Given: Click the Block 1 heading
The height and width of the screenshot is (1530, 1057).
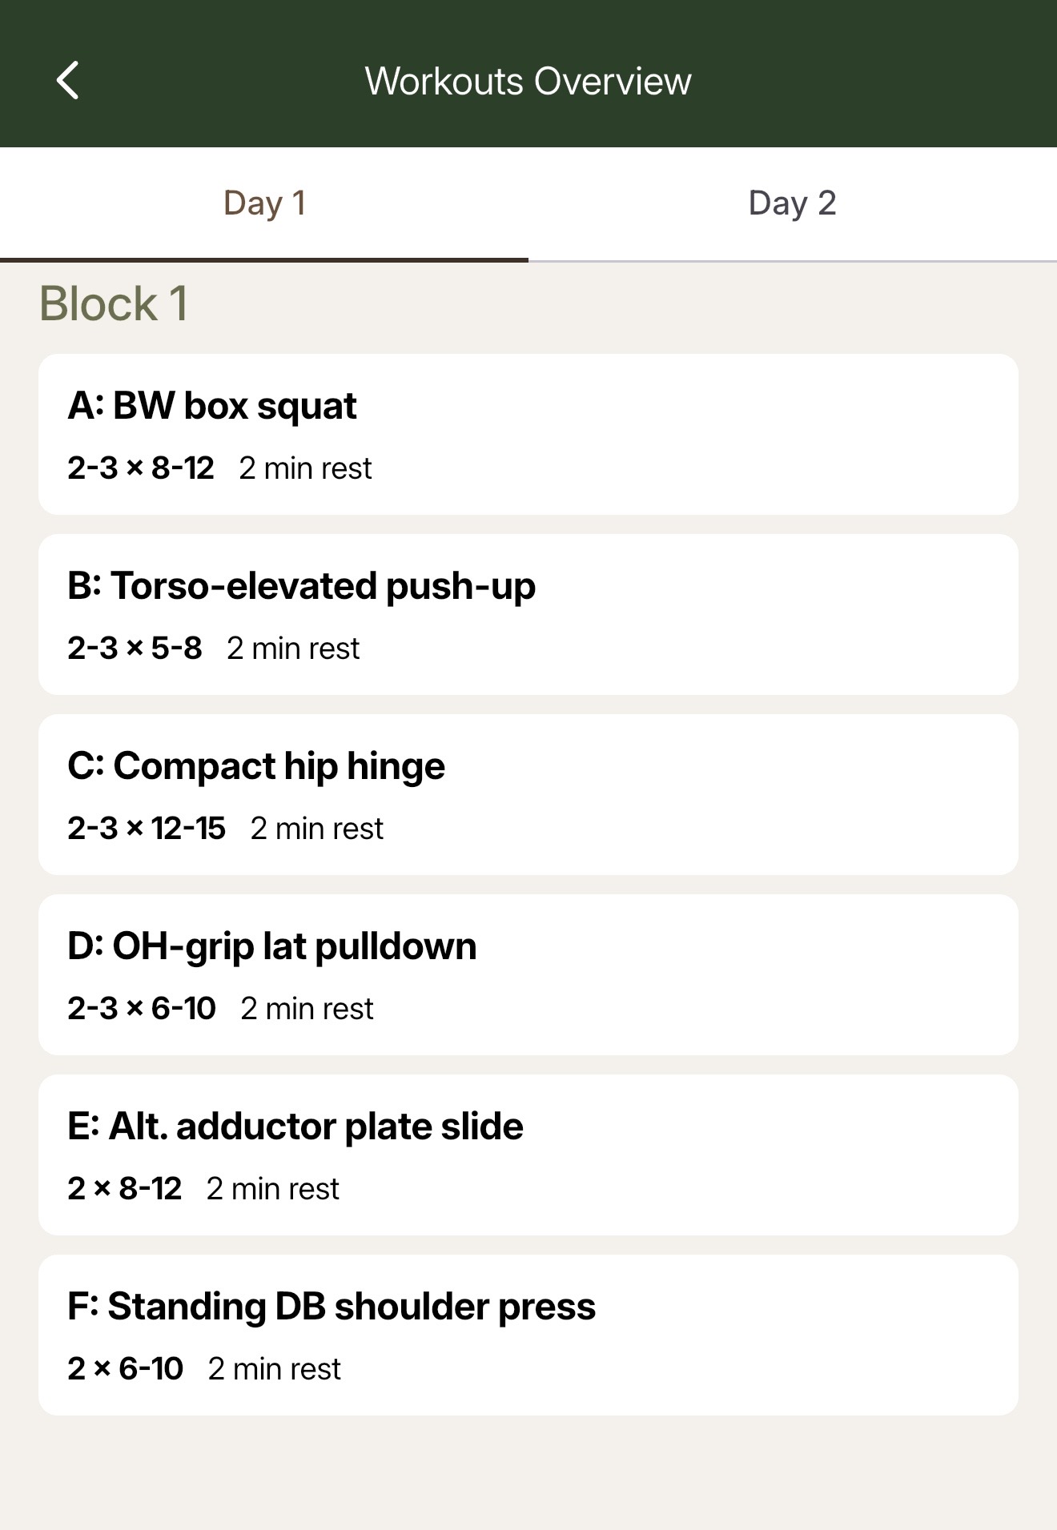Looking at the screenshot, I should tap(113, 303).
